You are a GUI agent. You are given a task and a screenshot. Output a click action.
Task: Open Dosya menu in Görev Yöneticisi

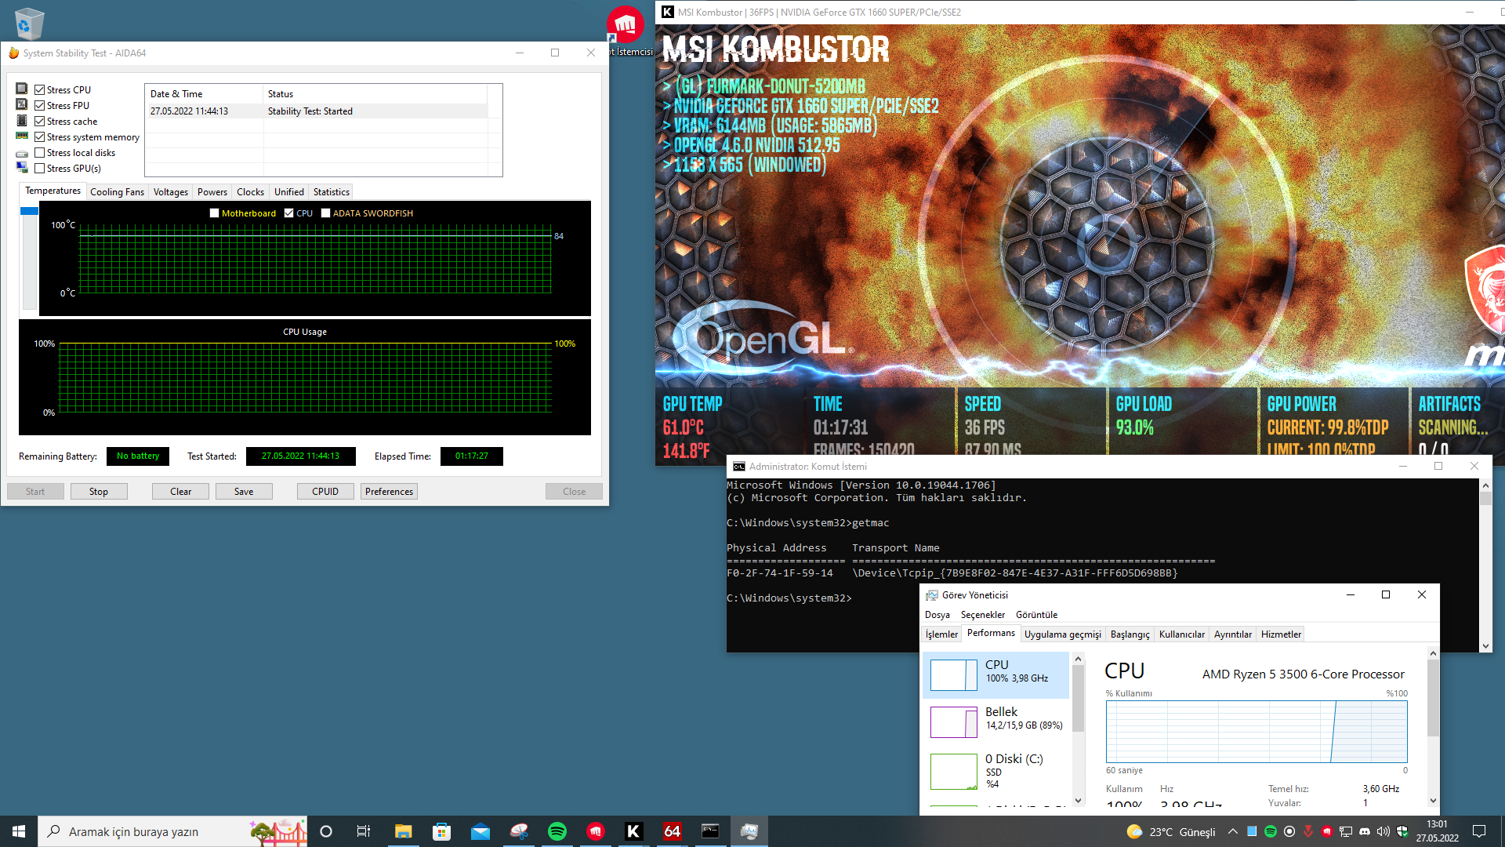pos(937,615)
